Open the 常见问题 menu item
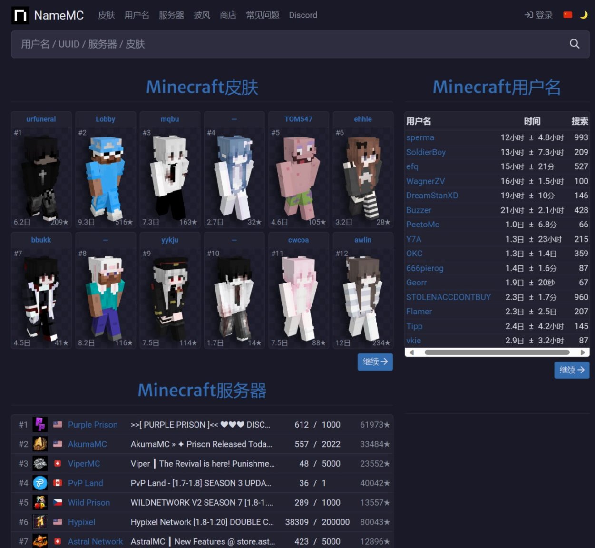The height and width of the screenshot is (548, 595). coord(263,15)
